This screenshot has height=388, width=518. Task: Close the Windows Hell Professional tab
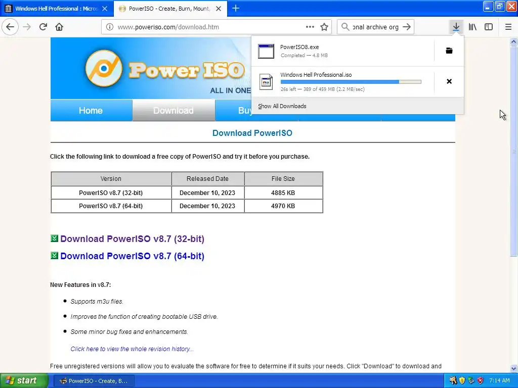pyautogui.click(x=105, y=9)
